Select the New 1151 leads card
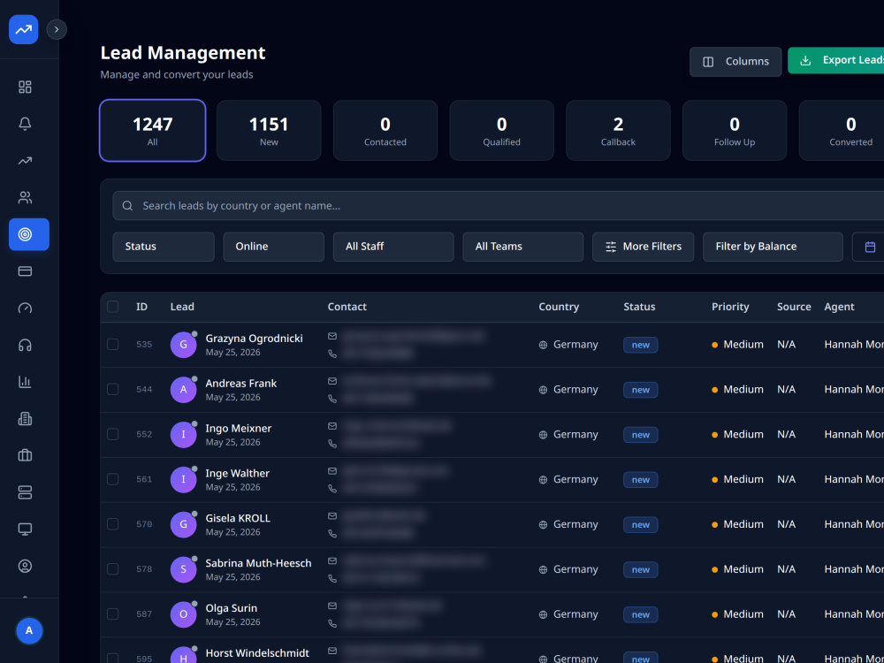Image resolution: width=884 pixels, height=663 pixels. pyautogui.click(x=269, y=130)
